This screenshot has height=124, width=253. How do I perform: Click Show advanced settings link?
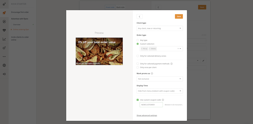[x=147, y=115]
